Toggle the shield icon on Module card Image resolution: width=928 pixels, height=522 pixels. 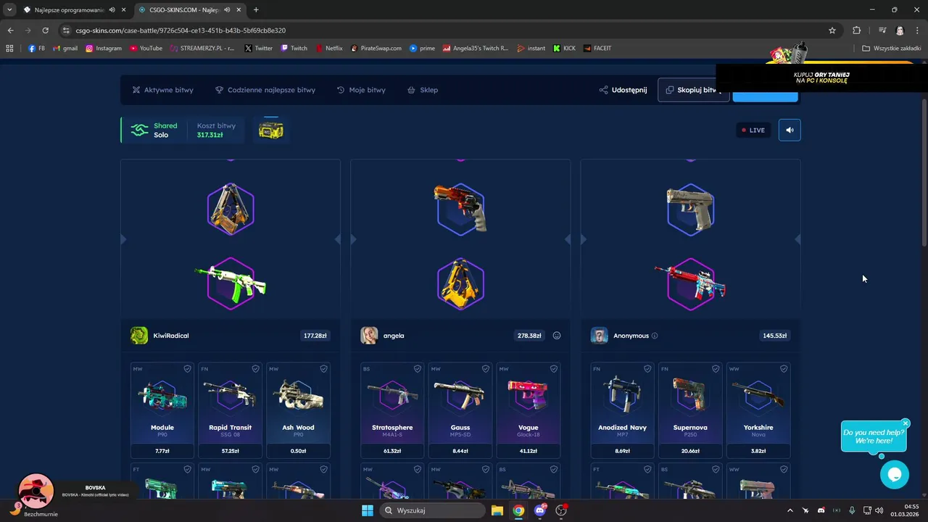click(x=187, y=369)
